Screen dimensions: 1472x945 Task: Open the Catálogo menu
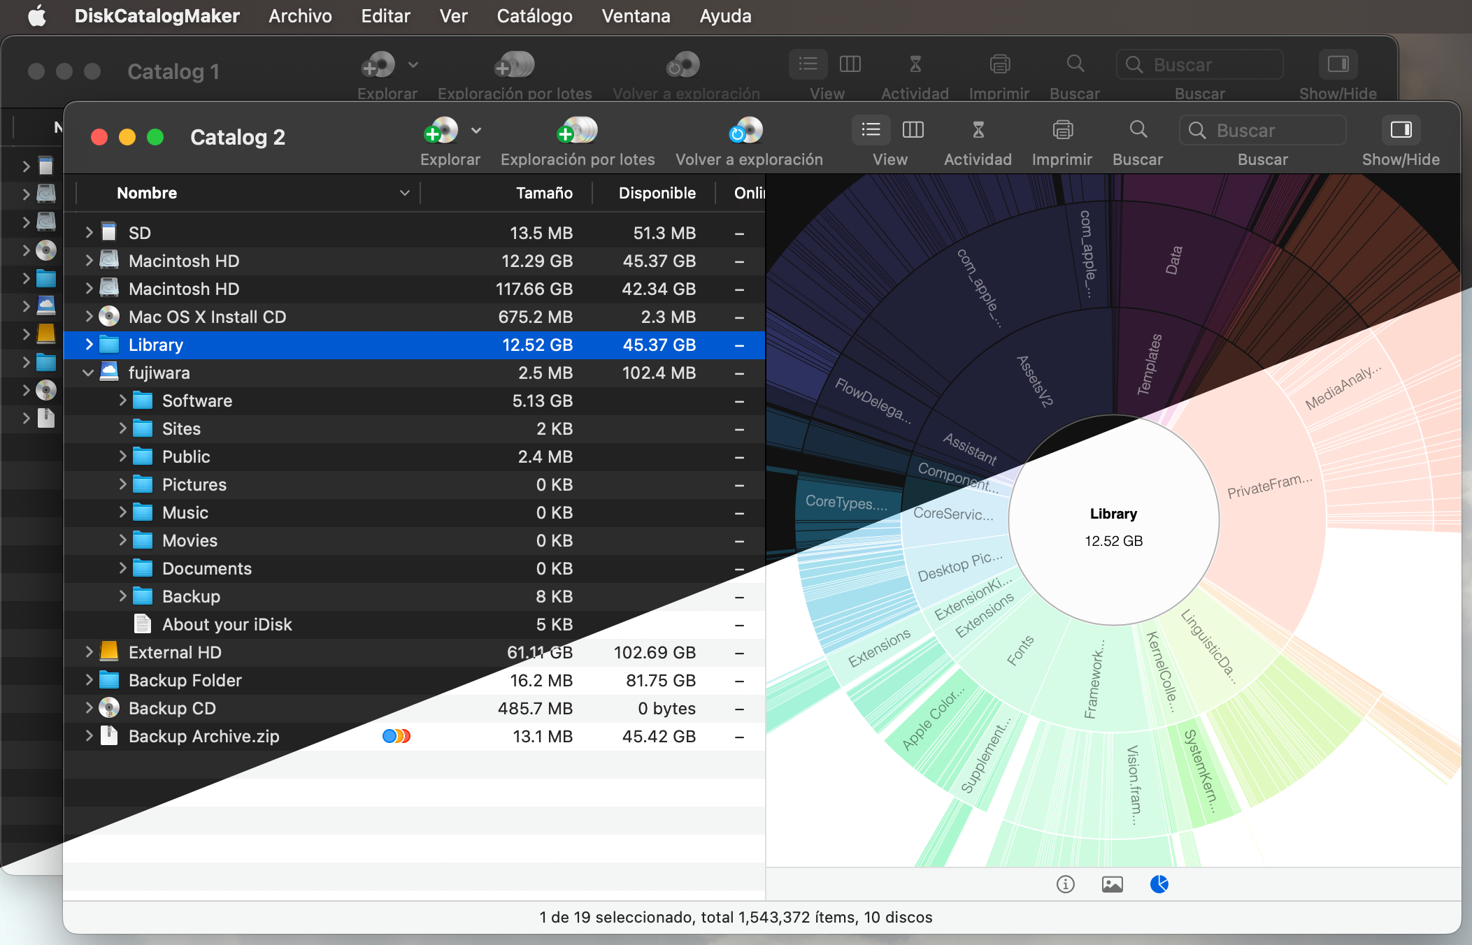tap(534, 15)
